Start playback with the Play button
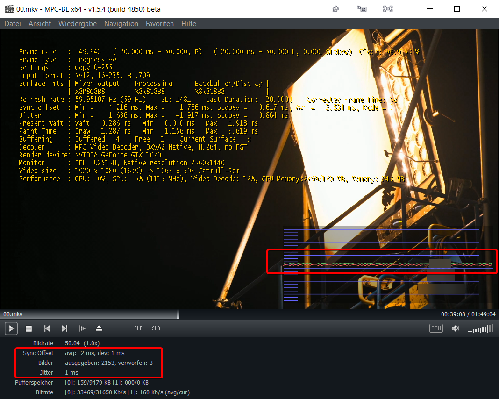 coord(11,328)
